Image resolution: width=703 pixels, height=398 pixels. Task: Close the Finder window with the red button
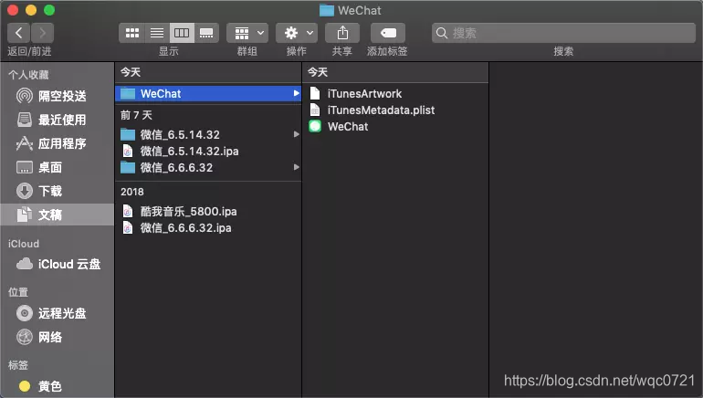coord(13,10)
